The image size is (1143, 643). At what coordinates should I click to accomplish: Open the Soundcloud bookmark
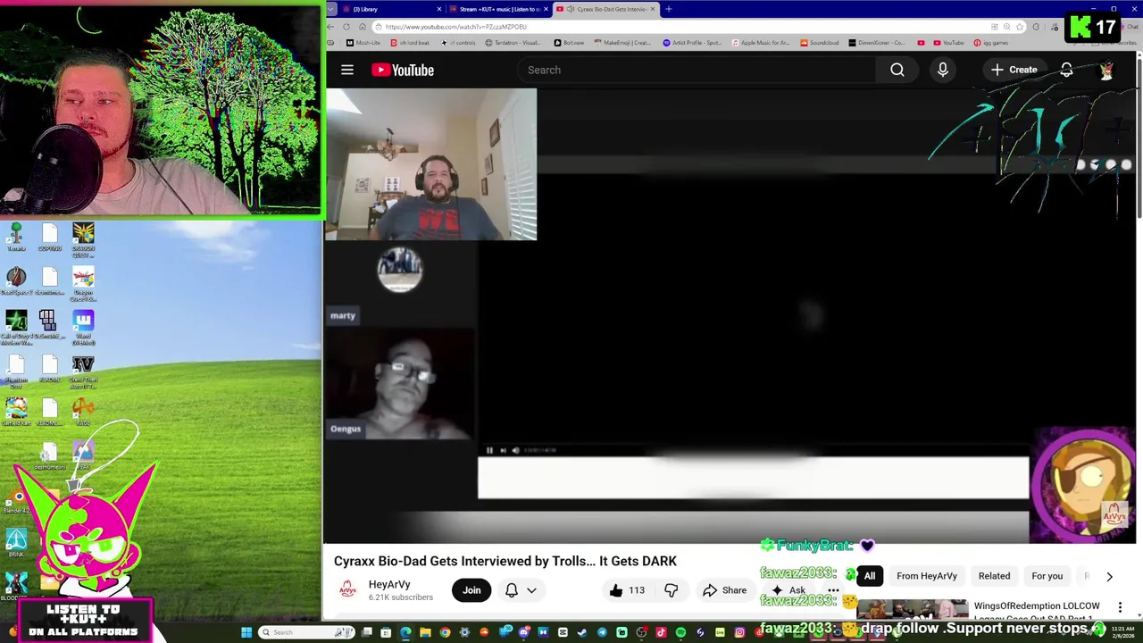820,43
